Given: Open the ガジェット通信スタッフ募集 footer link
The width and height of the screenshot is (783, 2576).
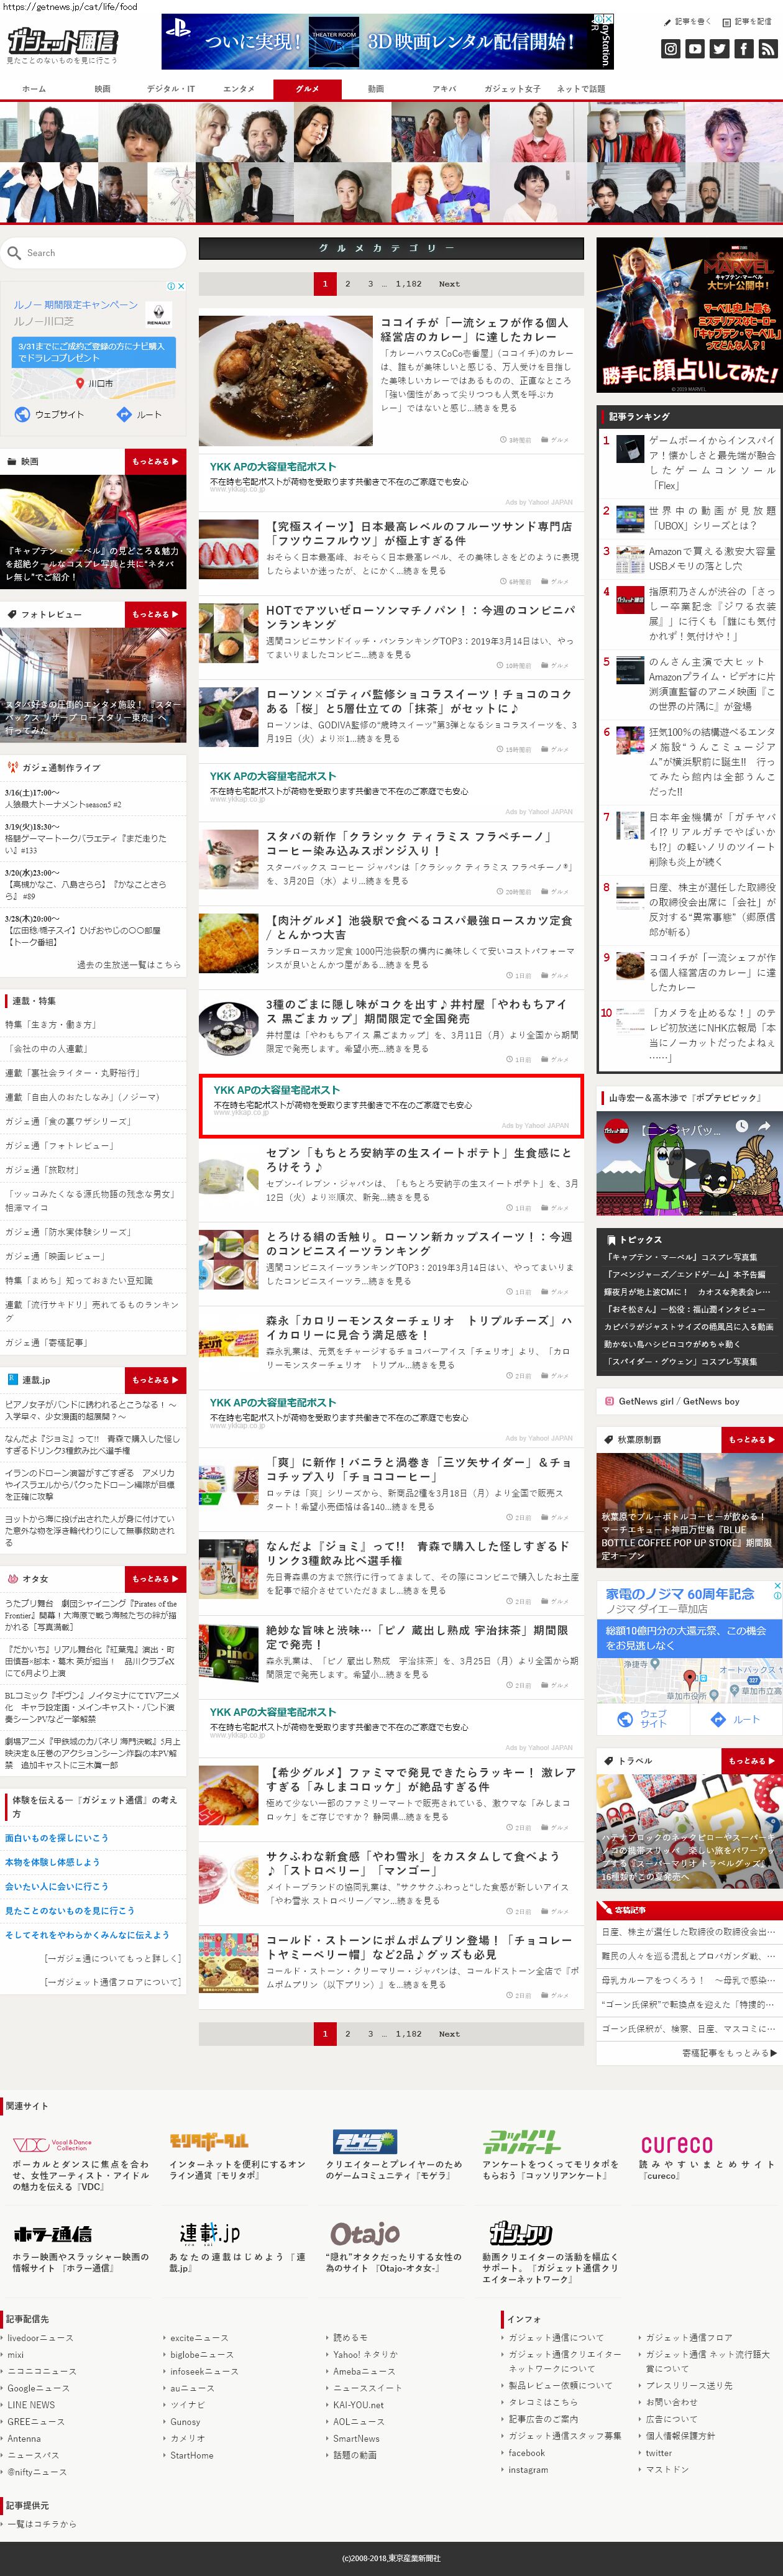Looking at the screenshot, I should pyautogui.click(x=565, y=2436).
